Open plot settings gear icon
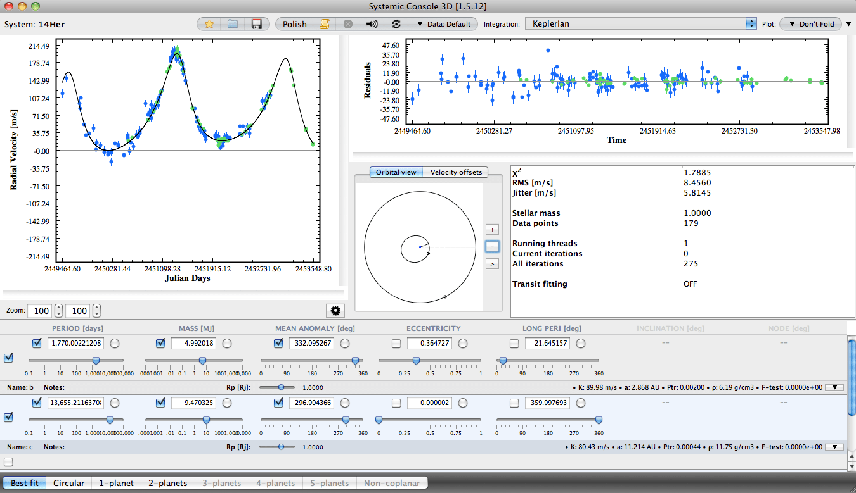This screenshot has width=856, height=493. click(335, 311)
